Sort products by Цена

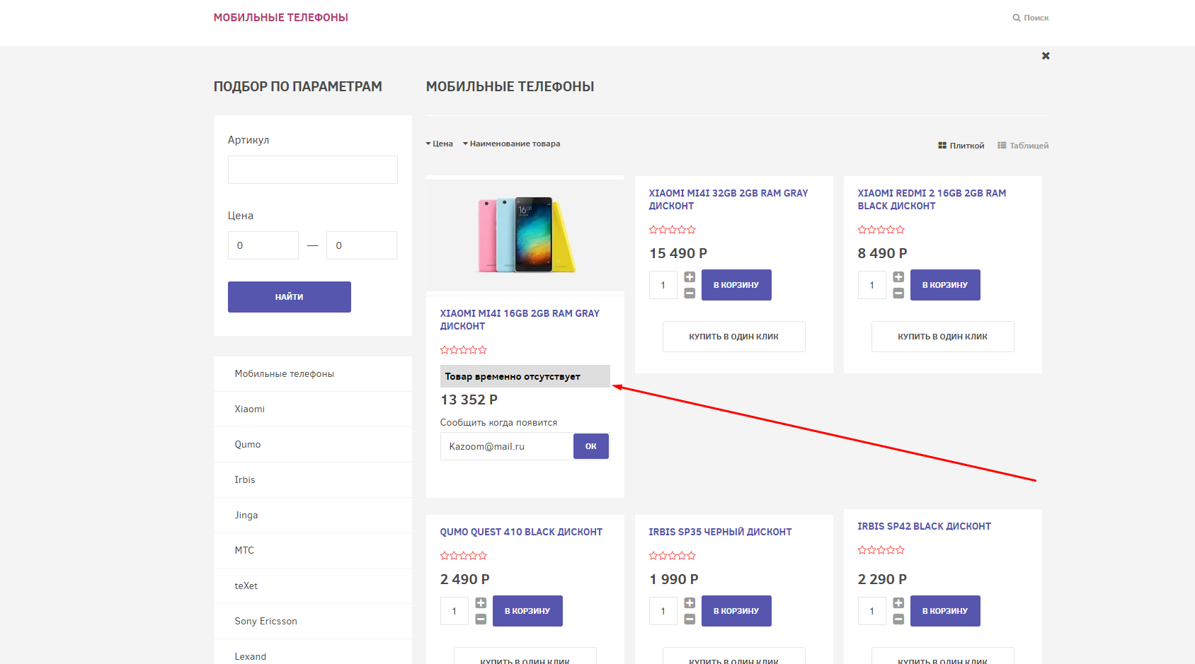(439, 144)
